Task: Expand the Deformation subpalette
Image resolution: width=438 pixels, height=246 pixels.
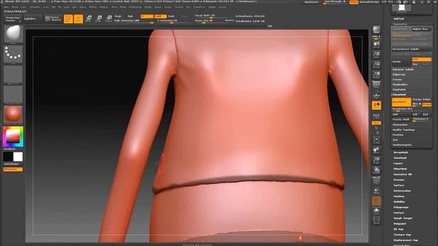Action: coord(402,191)
